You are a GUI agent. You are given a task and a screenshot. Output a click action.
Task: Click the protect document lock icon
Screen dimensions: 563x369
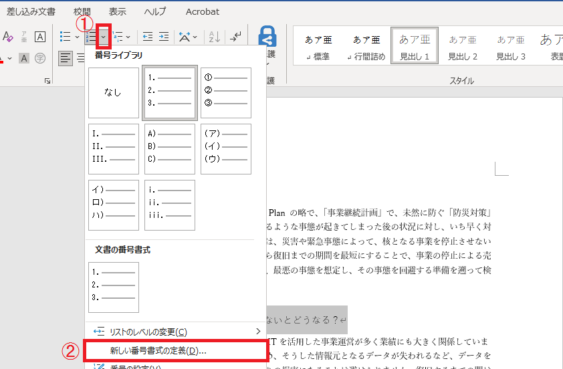(267, 36)
